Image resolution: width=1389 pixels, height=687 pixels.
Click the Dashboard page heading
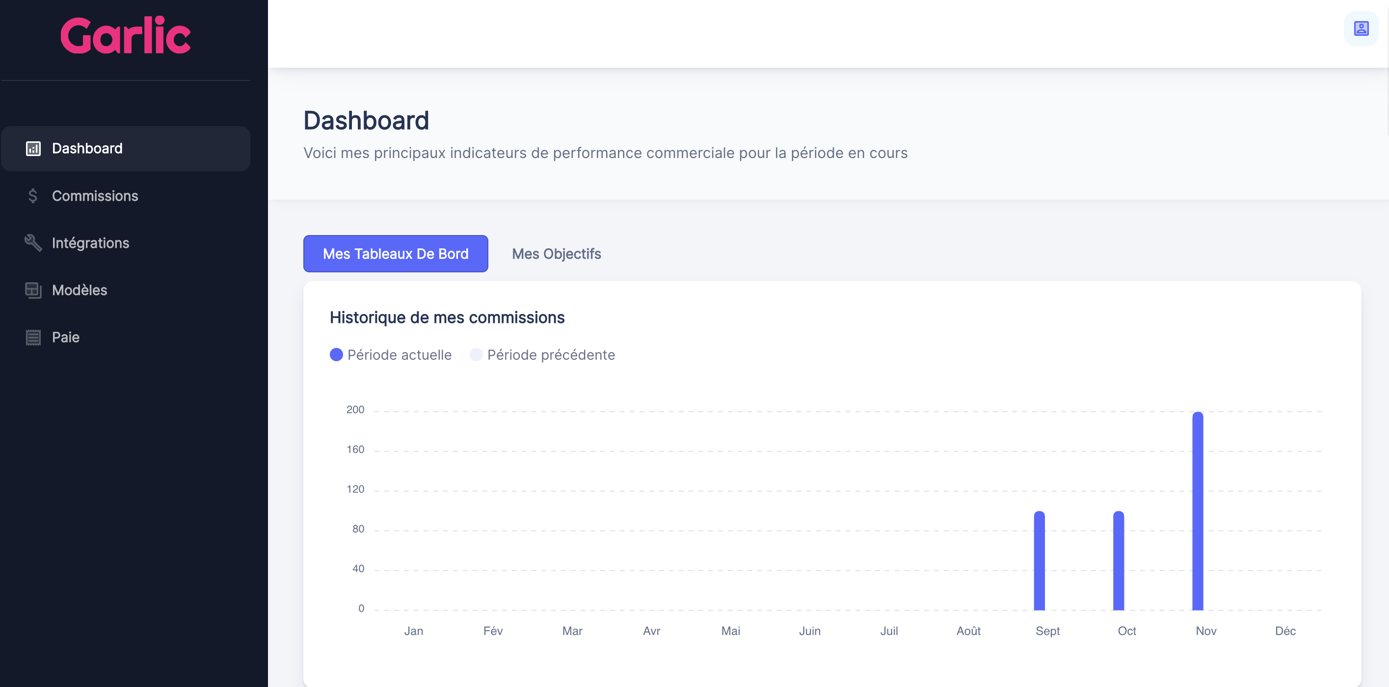[366, 120]
